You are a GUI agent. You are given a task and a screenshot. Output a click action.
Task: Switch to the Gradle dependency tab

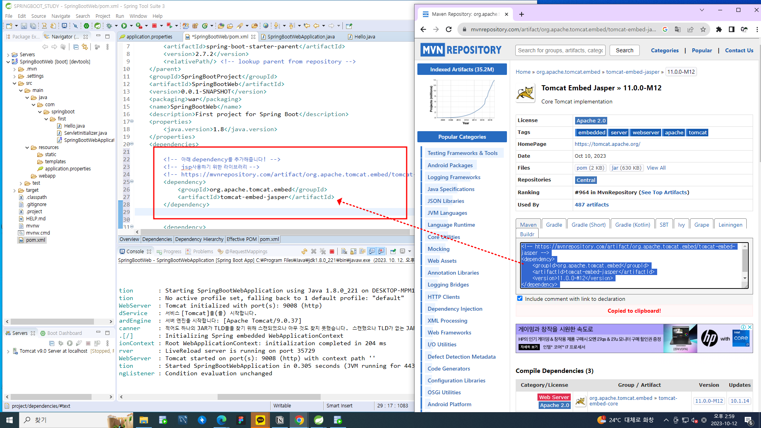[554, 225]
